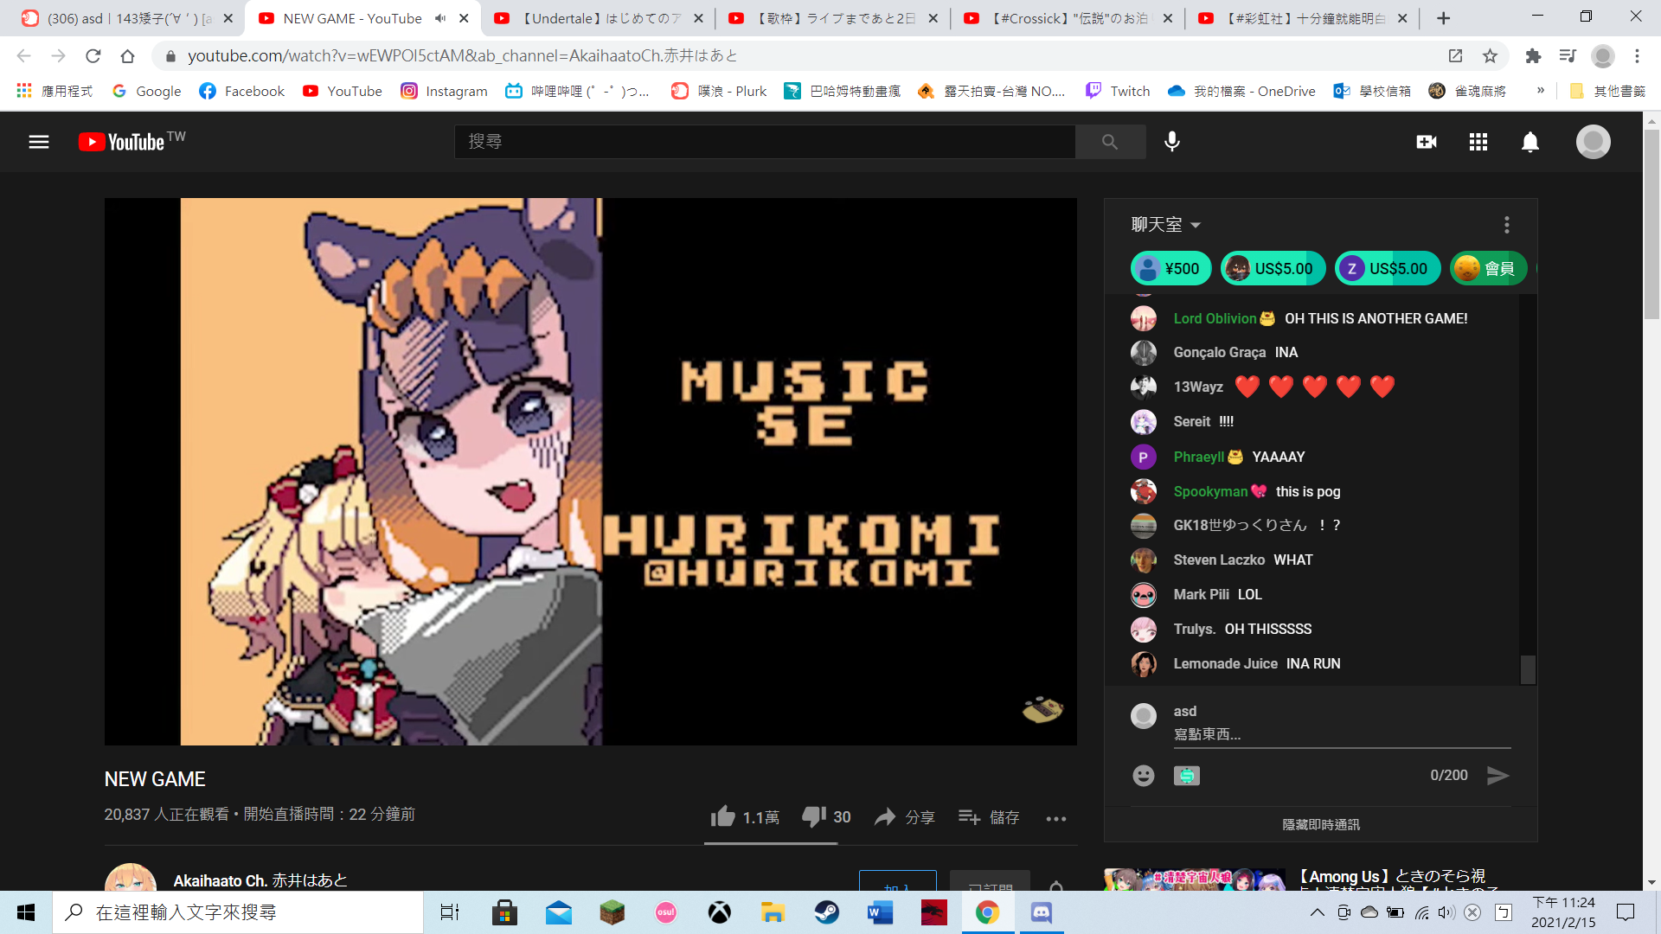
Task: Start voice search with microphone icon
Action: pyautogui.click(x=1172, y=142)
